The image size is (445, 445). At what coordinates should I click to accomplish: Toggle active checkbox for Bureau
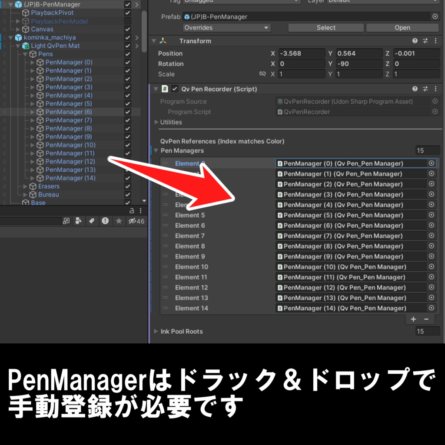click(128, 194)
